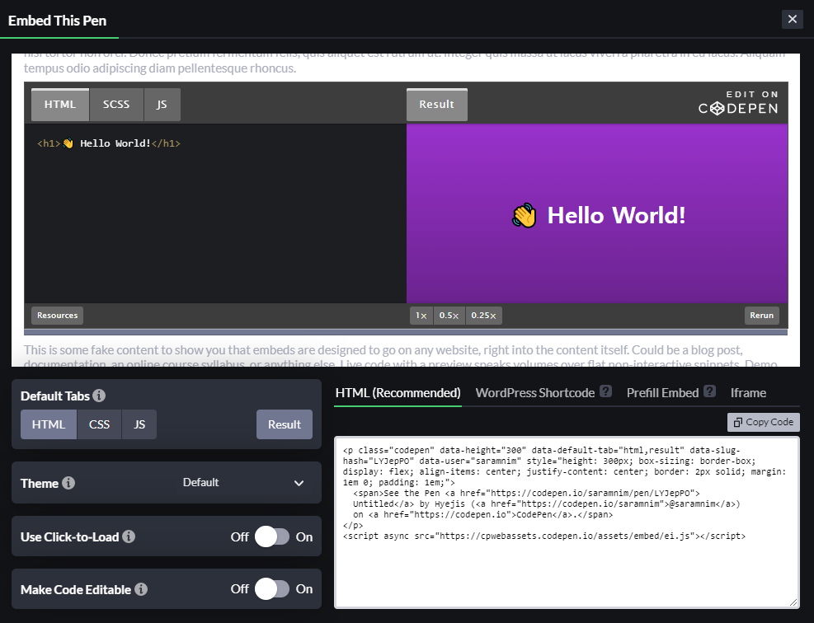Click the Result tab in embed preview

click(x=436, y=105)
